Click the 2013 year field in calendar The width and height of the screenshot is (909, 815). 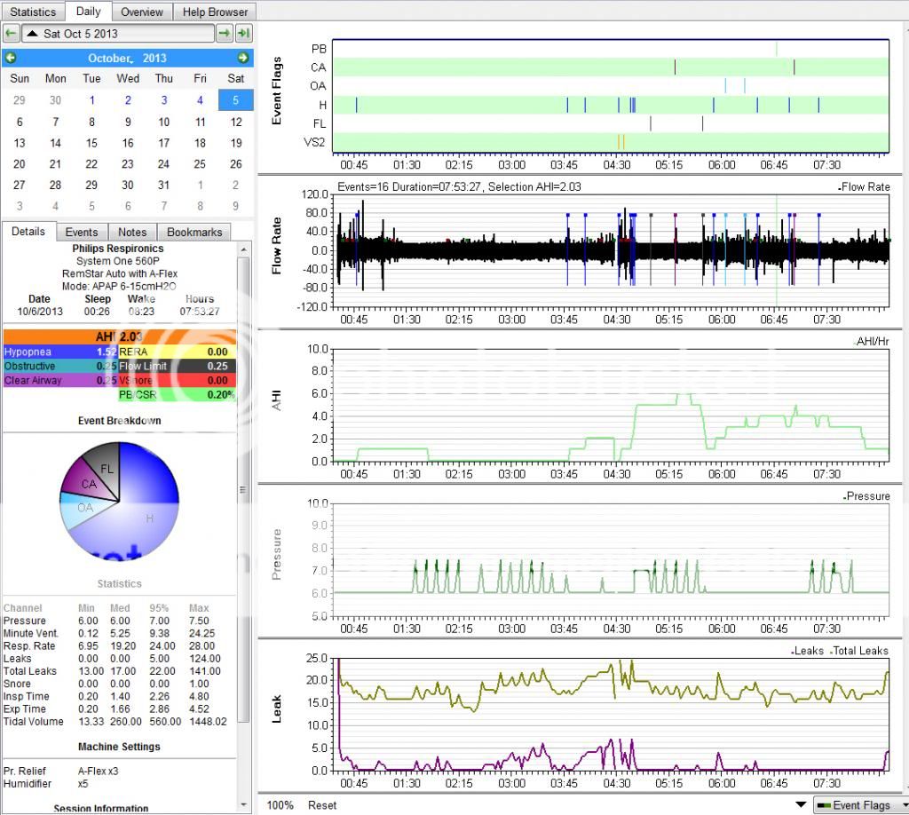pyautogui.click(x=154, y=58)
